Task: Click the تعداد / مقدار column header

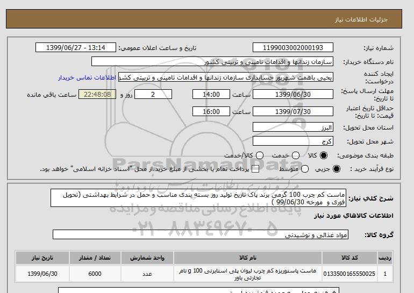Action: 95,258
